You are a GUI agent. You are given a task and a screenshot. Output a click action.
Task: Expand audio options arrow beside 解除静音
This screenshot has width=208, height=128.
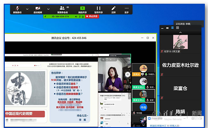tap(27, 9)
